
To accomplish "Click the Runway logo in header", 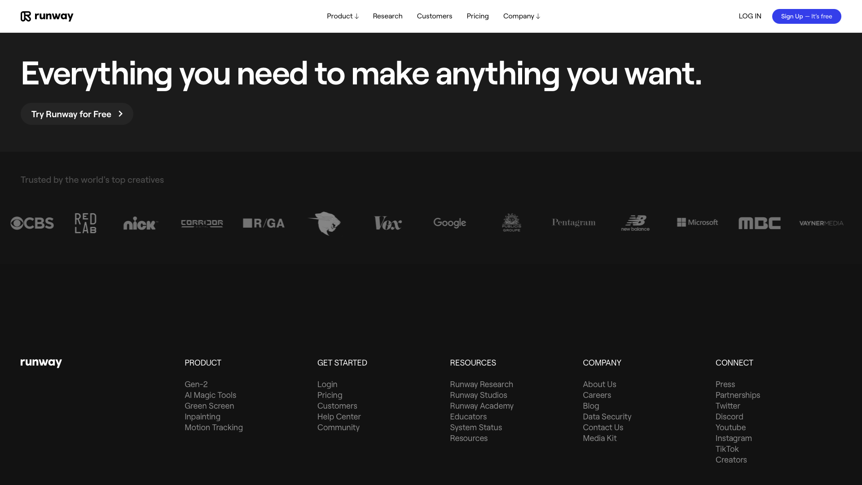I will [47, 16].
